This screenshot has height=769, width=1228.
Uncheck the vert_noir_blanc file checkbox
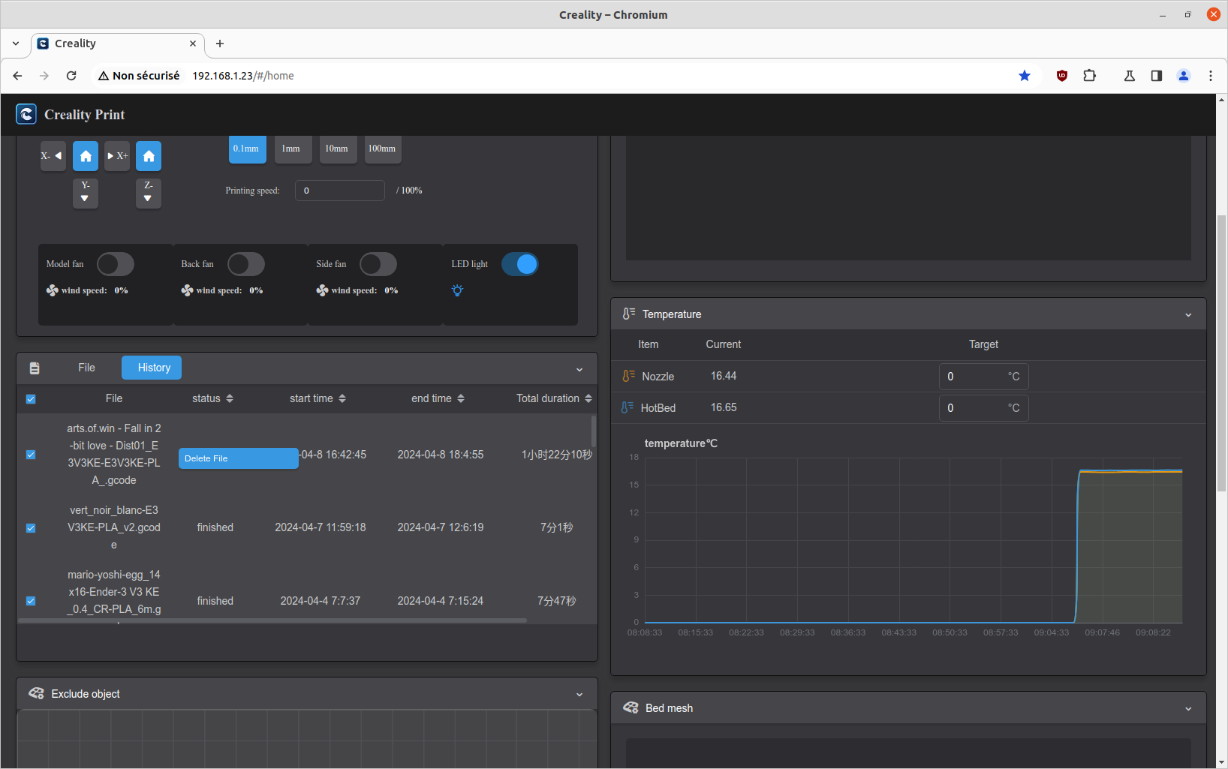point(31,528)
